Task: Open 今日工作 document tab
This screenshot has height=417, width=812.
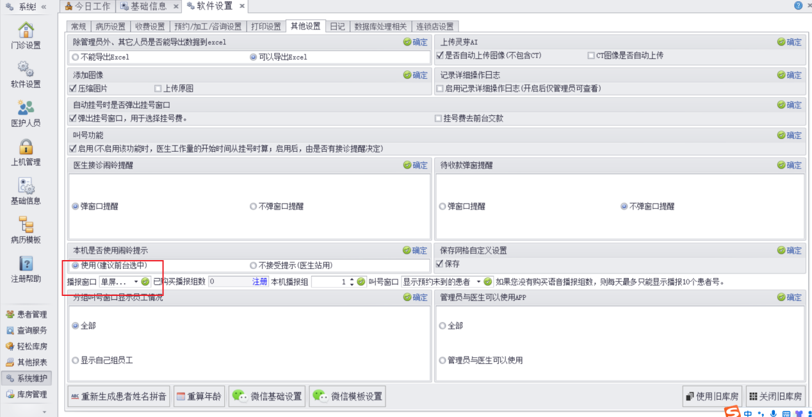Action: pos(88,6)
